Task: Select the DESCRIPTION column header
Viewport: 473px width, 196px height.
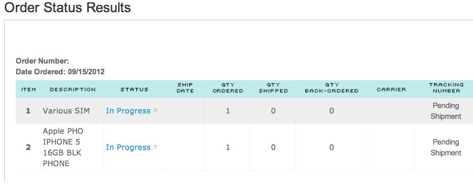Action: 73,89
